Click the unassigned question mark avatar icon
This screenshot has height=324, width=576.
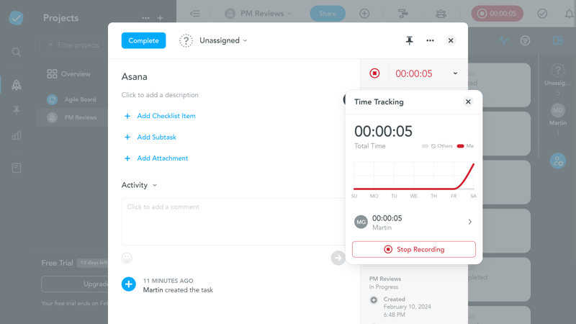[186, 41]
